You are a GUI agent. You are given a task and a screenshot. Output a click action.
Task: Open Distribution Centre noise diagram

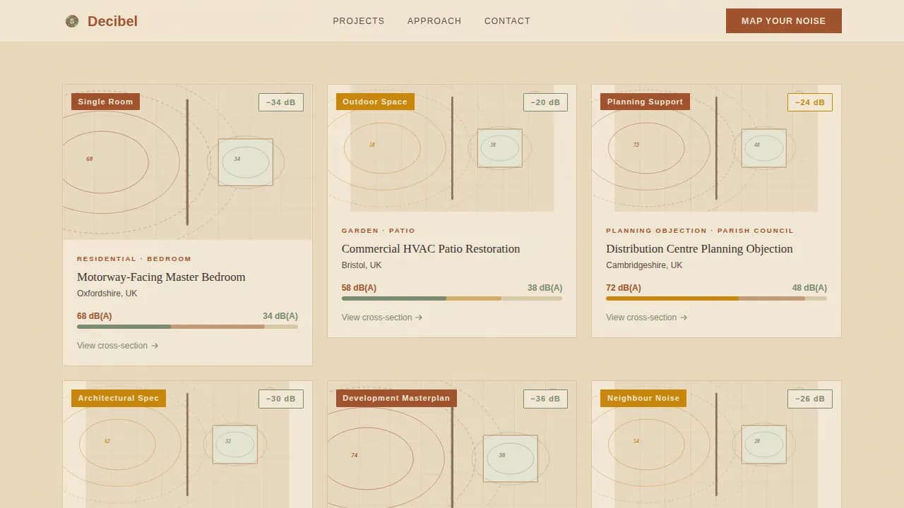716,148
